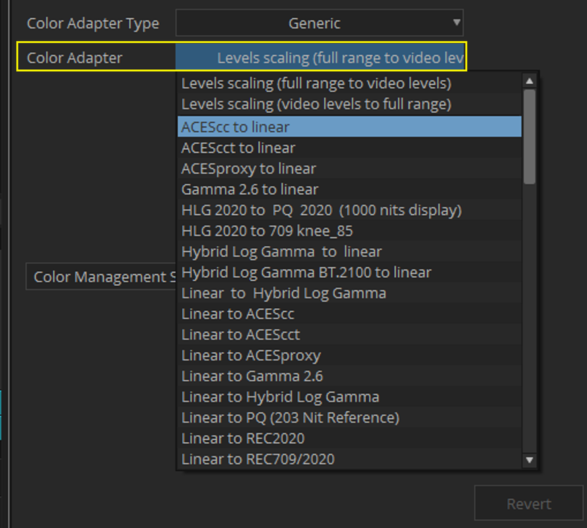The height and width of the screenshot is (528, 587).
Task: Open the Color Adapter Type dropdown
Action: coord(320,23)
